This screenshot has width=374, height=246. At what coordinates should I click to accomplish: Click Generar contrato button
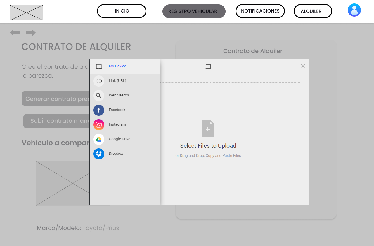click(56, 99)
